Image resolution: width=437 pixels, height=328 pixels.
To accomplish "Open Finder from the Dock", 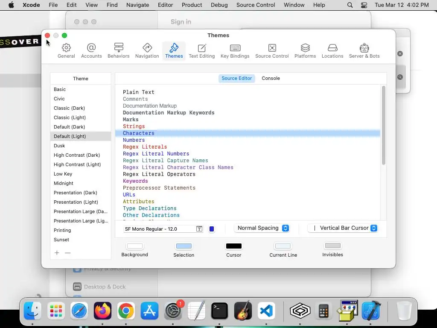I will coord(32,311).
